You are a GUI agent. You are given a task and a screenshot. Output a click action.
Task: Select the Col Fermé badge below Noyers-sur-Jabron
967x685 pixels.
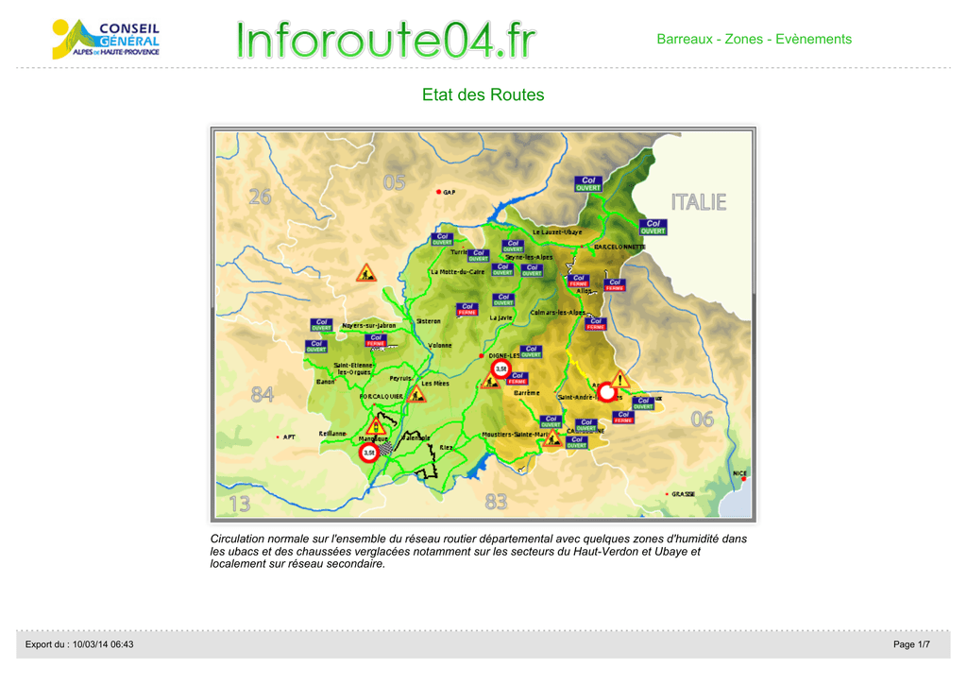pyautogui.click(x=376, y=341)
